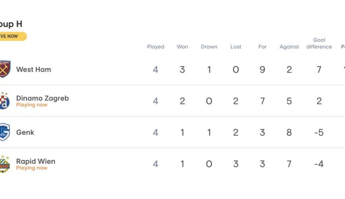Click the Played column header
This screenshot has width=345, height=199.
tap(156, 47)
